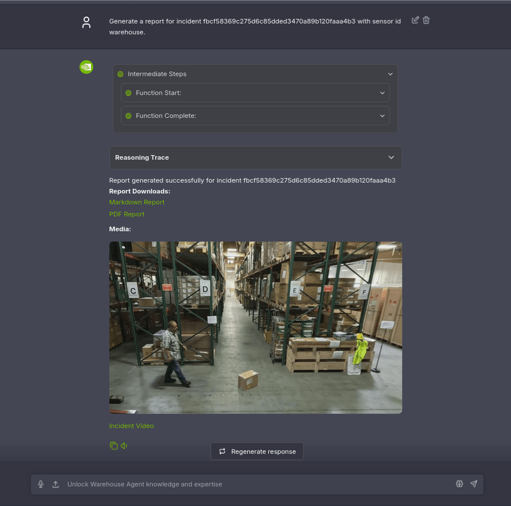
Task: Expand the Function Complete step
Action: coord(382,116)
